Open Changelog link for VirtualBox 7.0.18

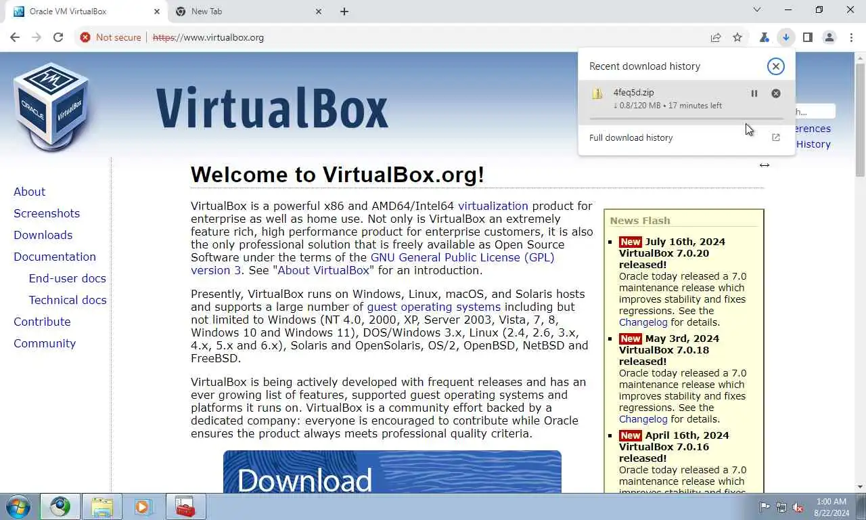click(x=643, y=419)
